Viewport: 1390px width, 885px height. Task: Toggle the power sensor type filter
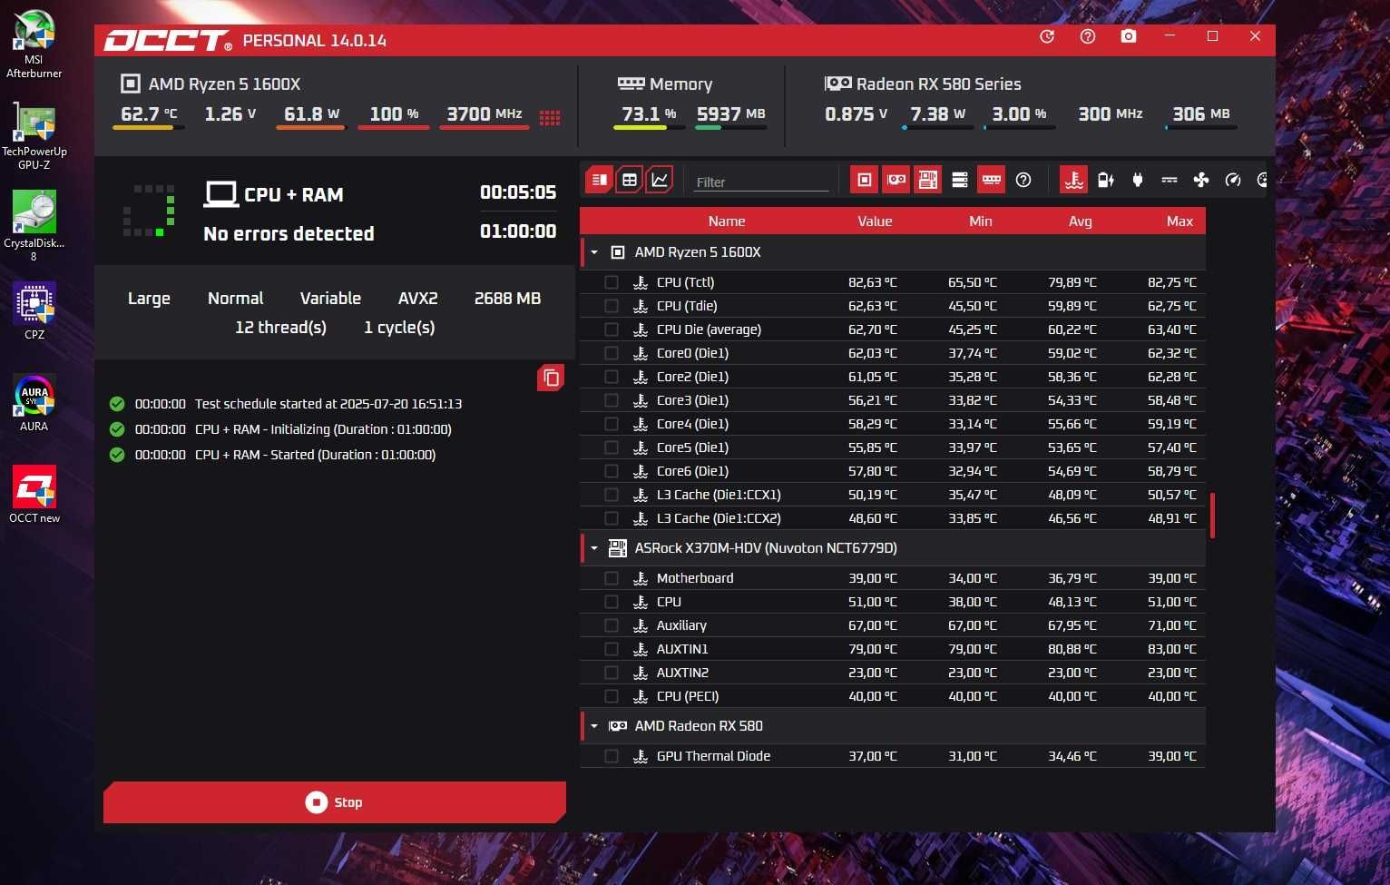click(1106, 180)
